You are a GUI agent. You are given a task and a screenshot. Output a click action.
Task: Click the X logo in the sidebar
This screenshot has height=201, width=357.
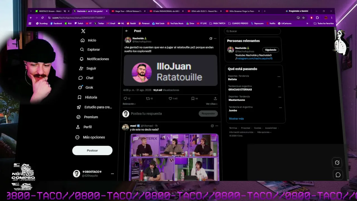click(x=83, y=31)
